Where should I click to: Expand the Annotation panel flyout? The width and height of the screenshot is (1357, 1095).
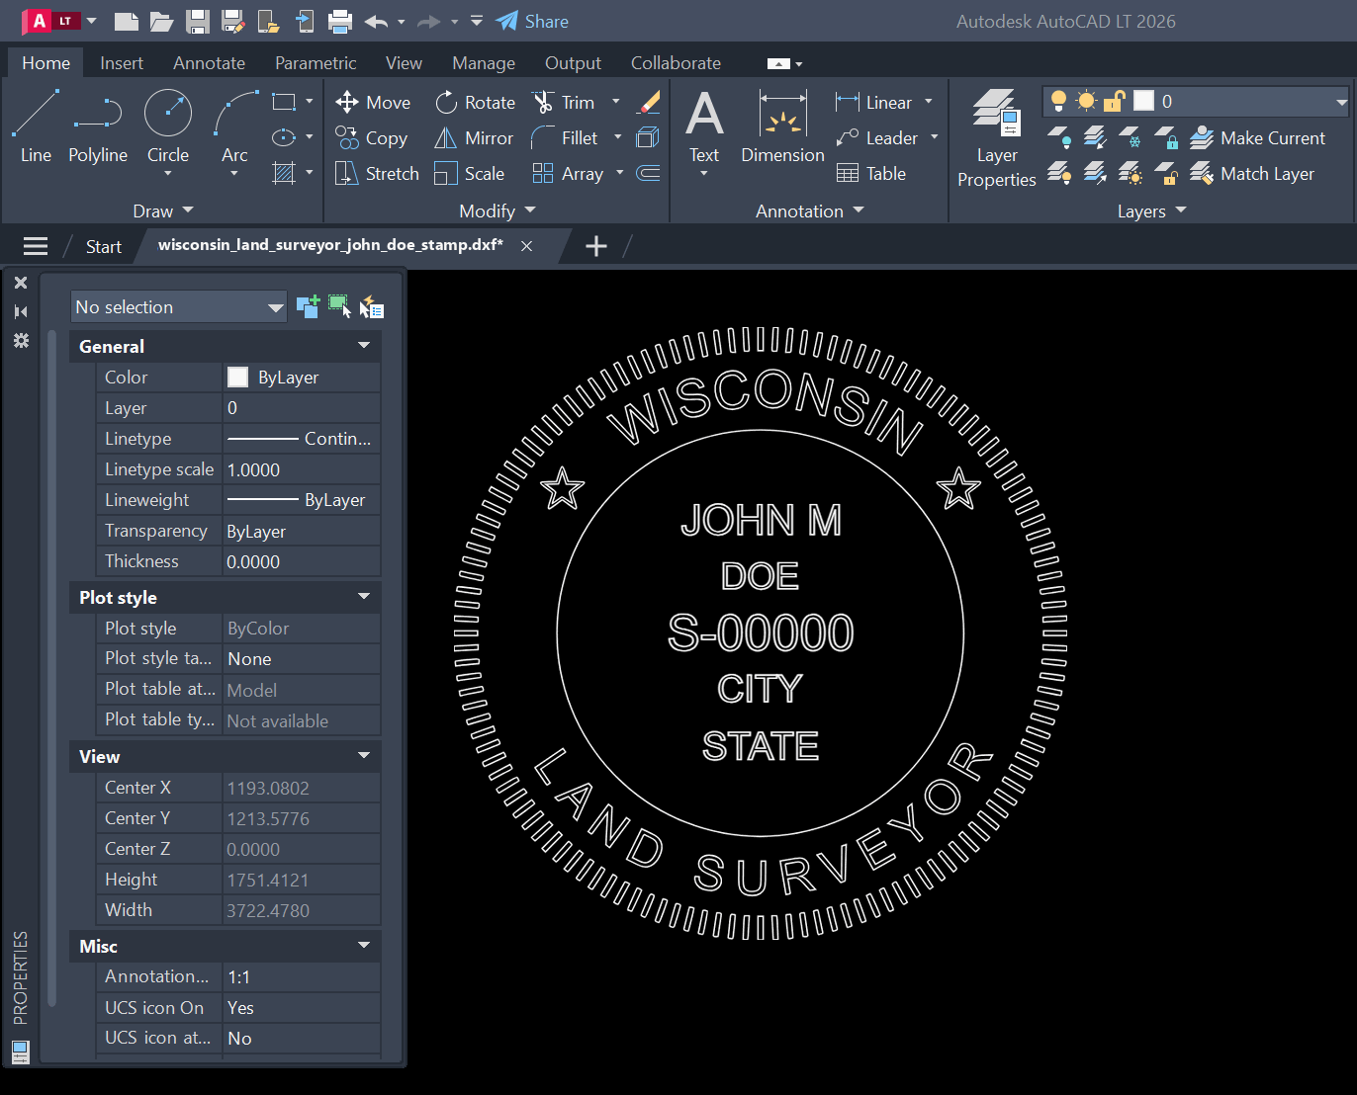tap(810, 211)
